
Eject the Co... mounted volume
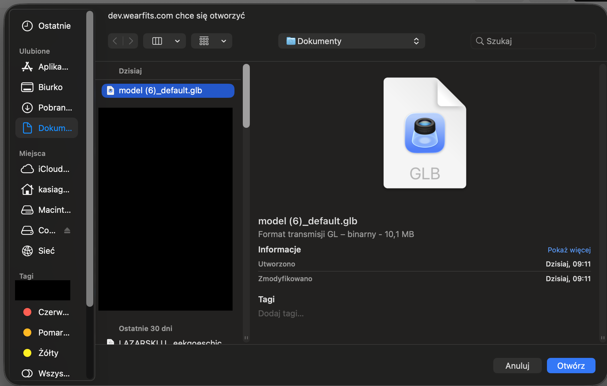67,230
